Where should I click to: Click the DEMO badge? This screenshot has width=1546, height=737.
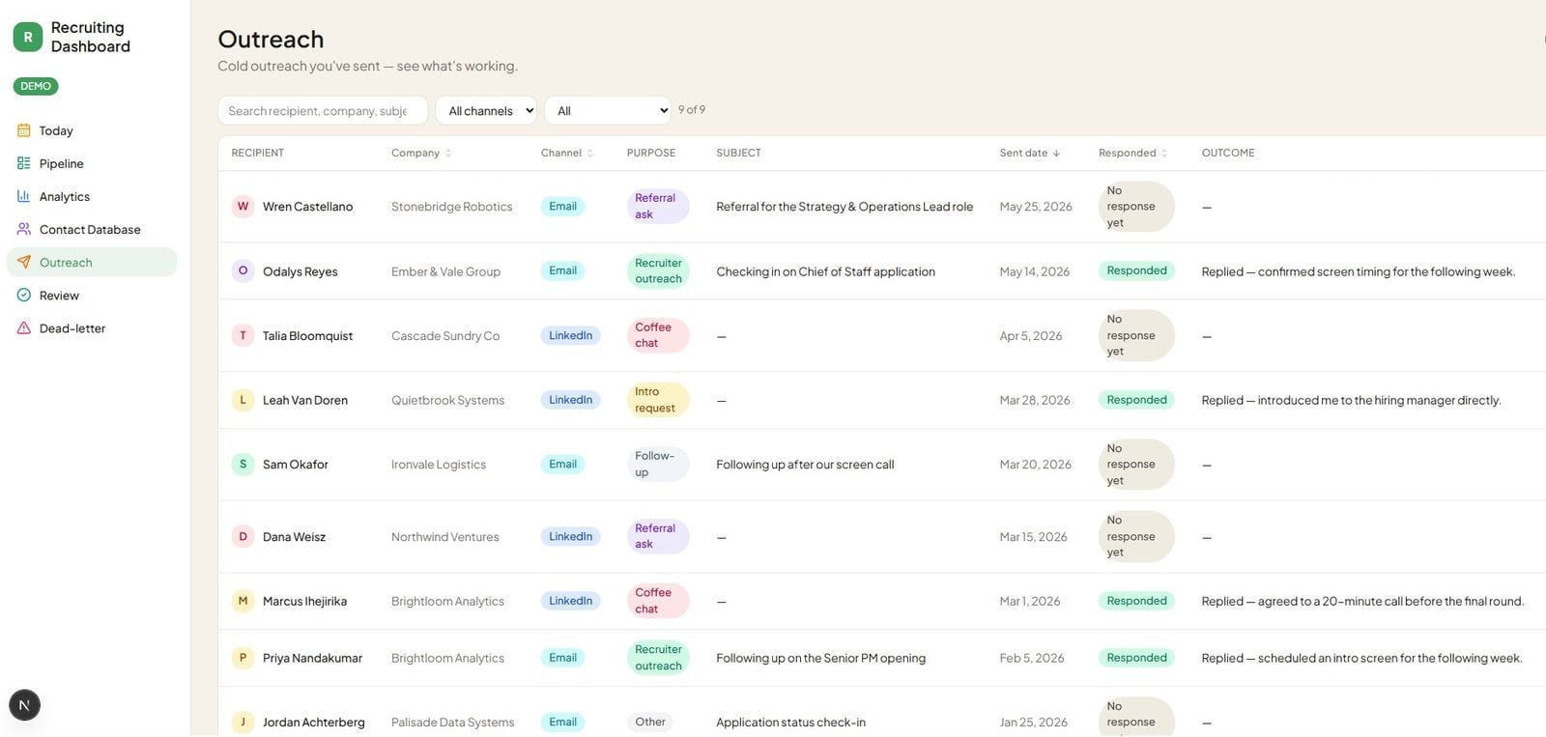pyautogui.click(x=36, y=86)
